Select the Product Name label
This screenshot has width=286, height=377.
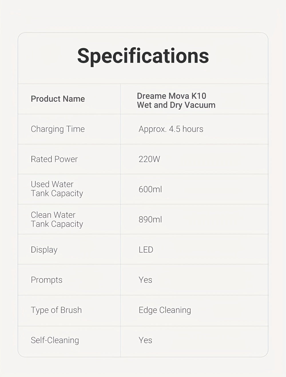point(58,99)
